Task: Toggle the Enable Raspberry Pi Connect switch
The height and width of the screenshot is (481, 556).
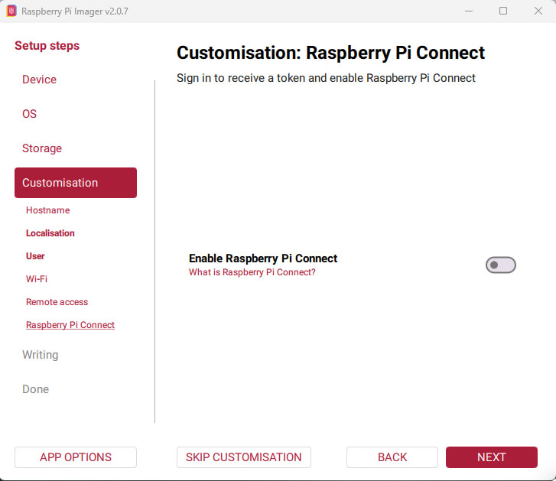Action: coord(500,265)
